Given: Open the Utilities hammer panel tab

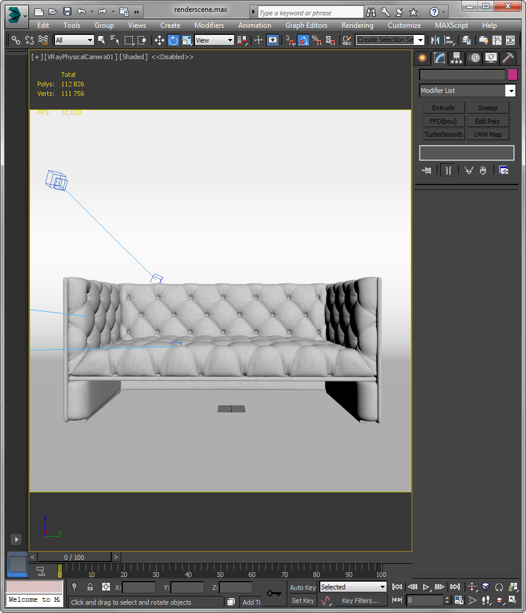Looking at the screenshot, I should [508, 58].
